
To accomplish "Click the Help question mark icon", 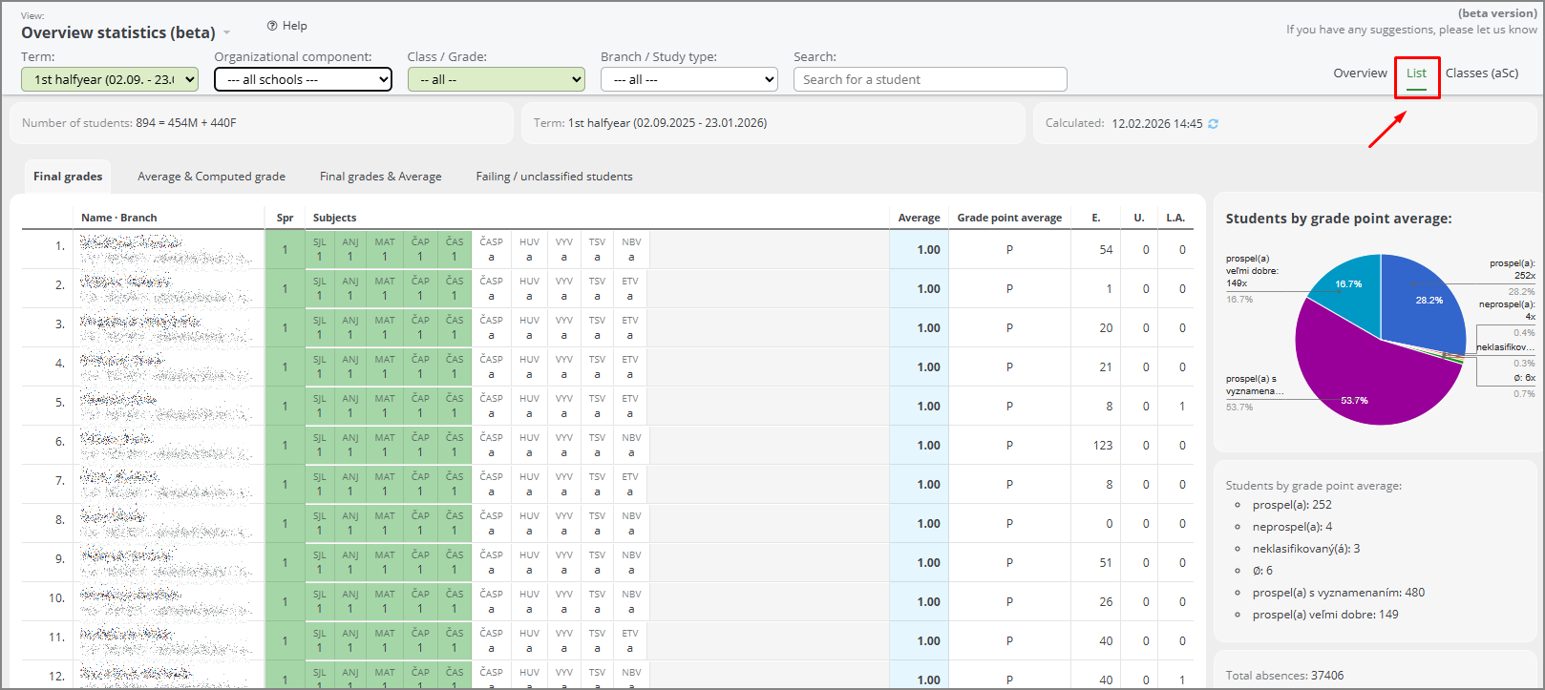I will pos(272,26).
